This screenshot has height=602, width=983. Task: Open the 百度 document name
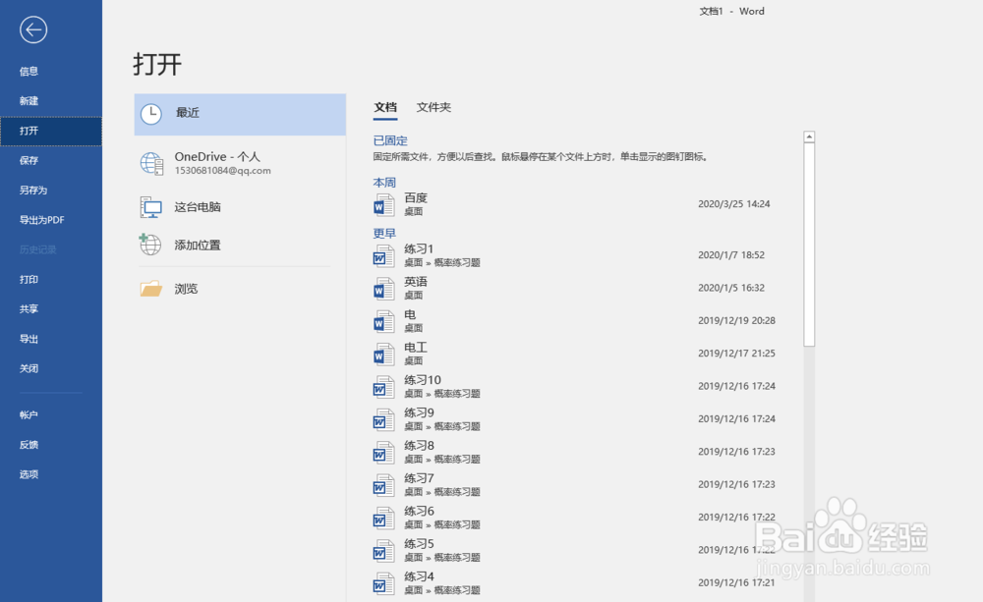coord(416,198)
